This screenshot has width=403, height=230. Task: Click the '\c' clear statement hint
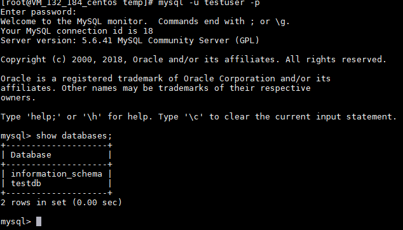pyautogui.click(x=194, y=117)
